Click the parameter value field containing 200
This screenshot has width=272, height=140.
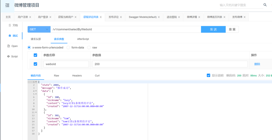point(170,64)
